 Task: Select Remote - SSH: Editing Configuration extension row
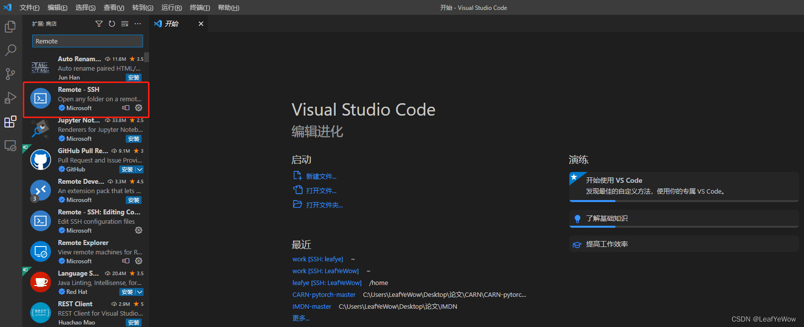[x=86, y=221]
